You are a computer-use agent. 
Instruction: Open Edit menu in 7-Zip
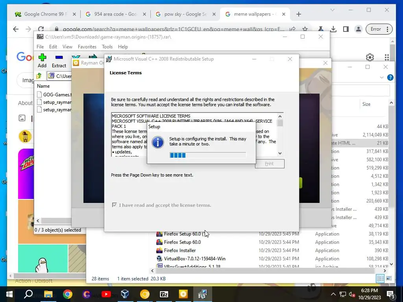click(53, 47)
